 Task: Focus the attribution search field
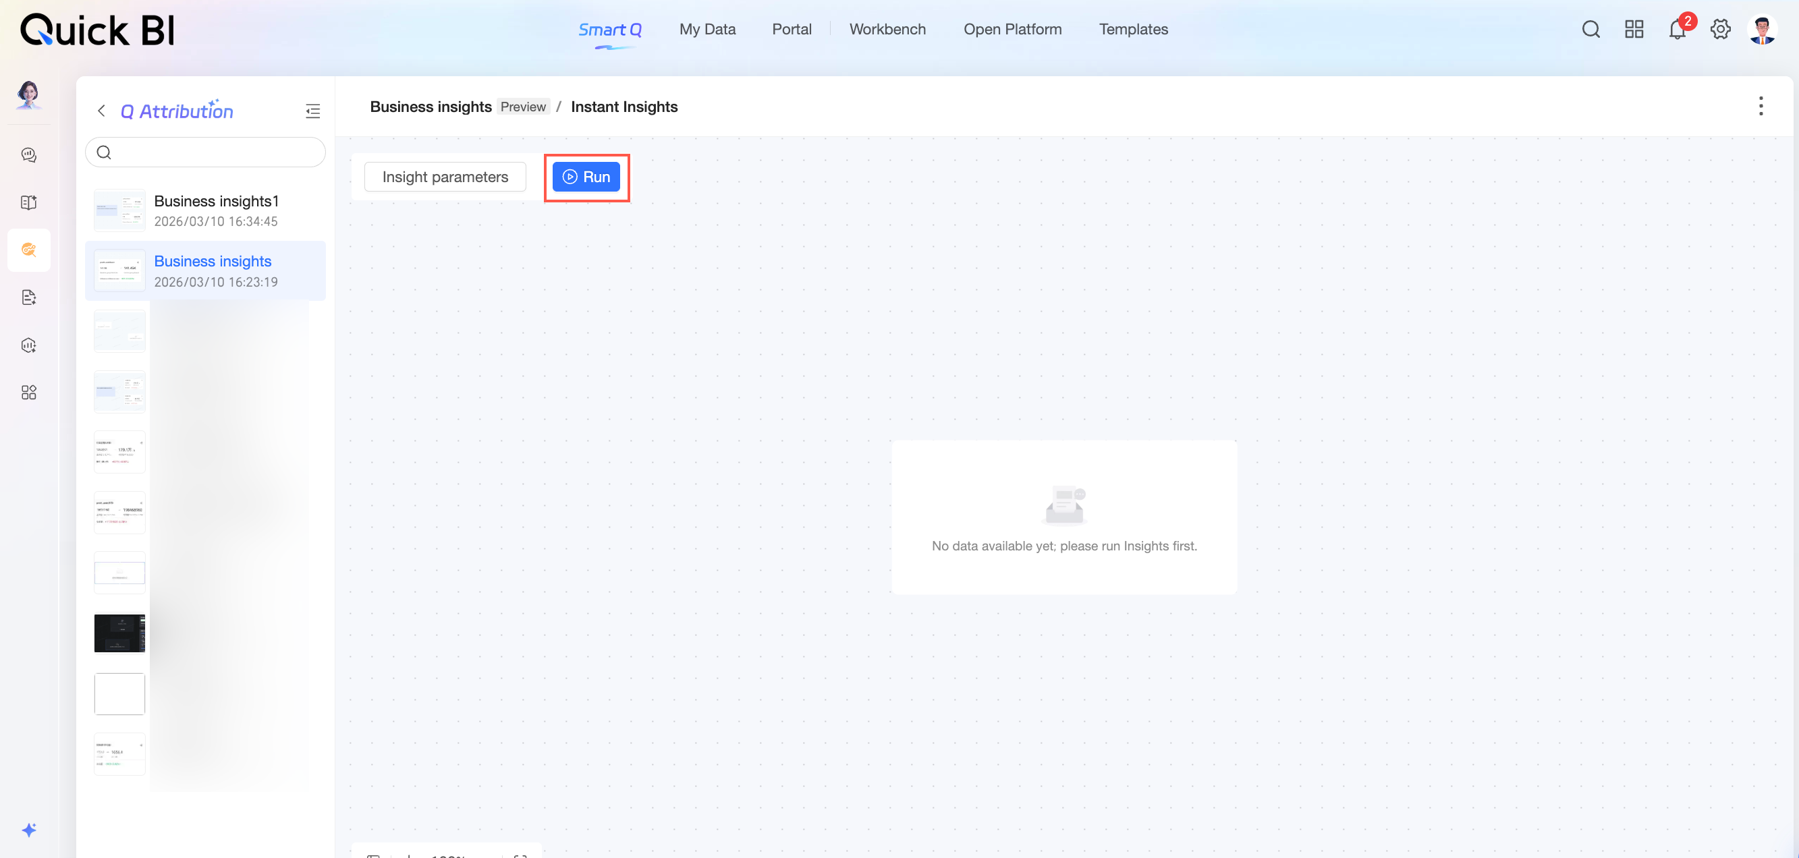click(x=205, y=152)
